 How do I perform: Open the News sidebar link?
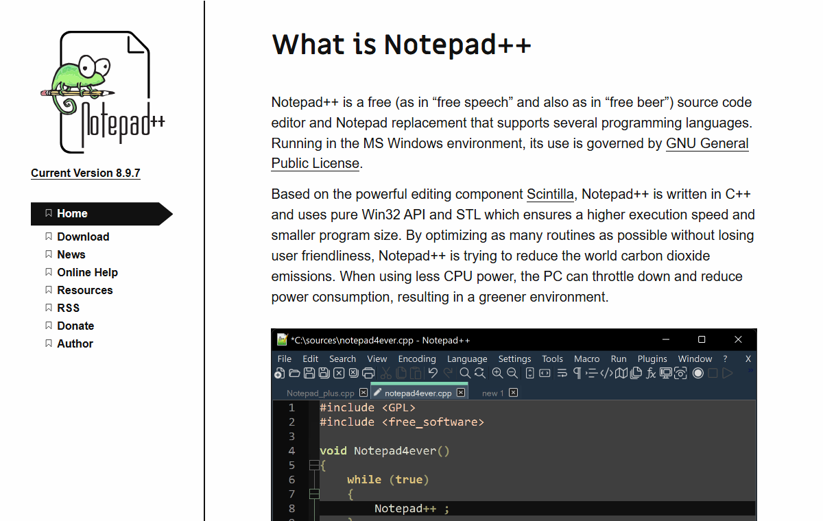71,254
